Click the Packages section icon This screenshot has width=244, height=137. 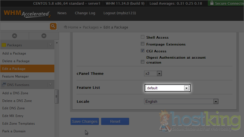point(4,45)
